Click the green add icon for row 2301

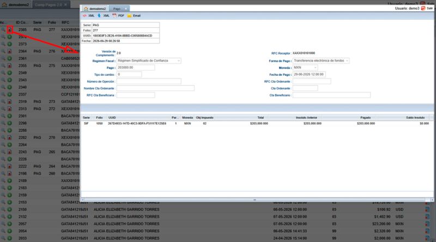pos(10,116)
